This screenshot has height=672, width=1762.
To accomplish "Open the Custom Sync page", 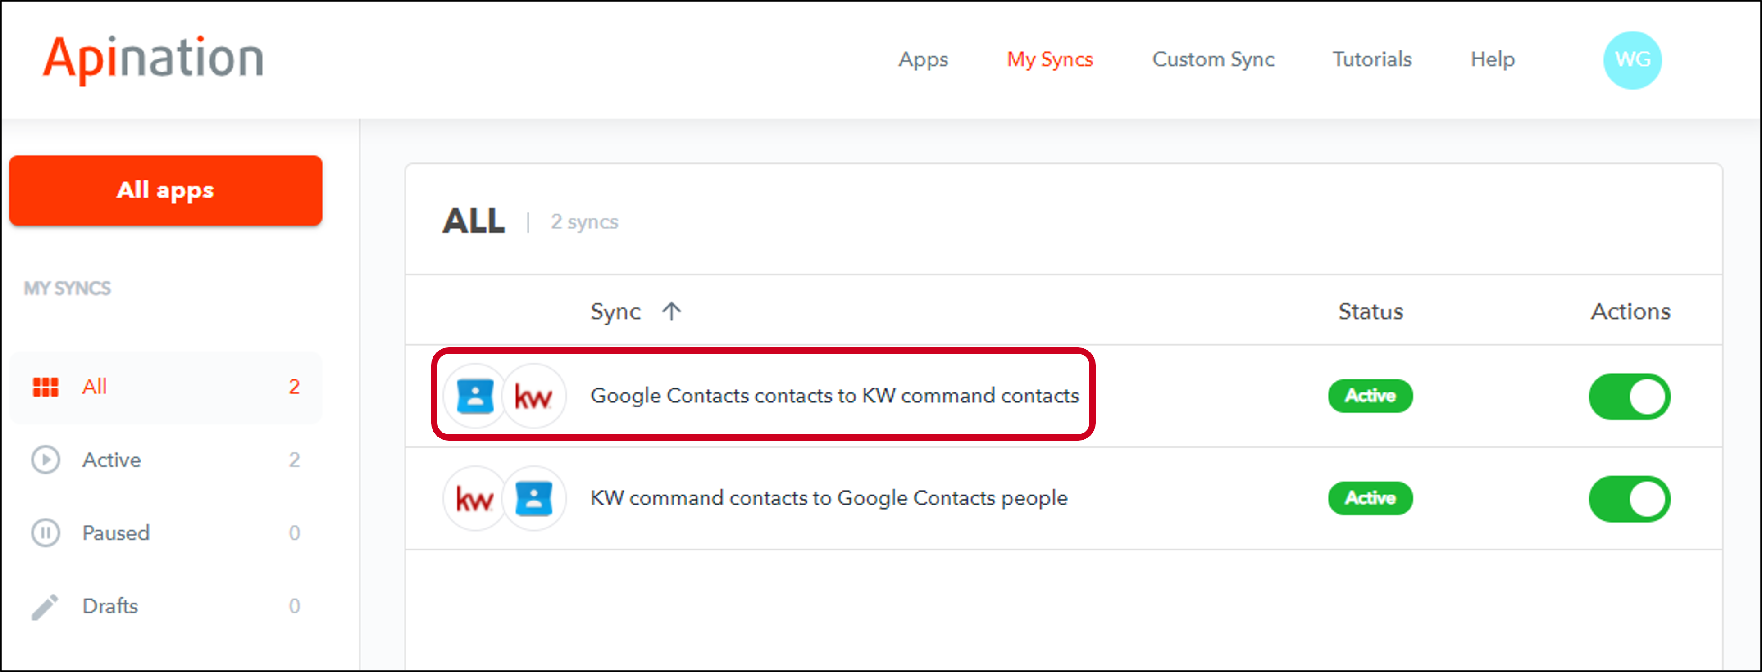I will (1213, 59).
